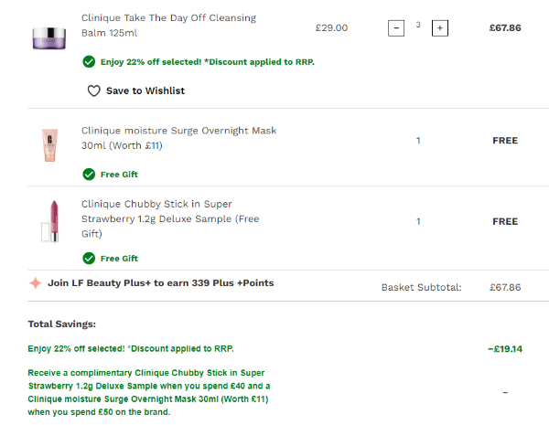Click the Clinique moisture Surge Overnight Mask title
Image resolution: width=549 pixels, height=425 pixels.
coord(178,137)
